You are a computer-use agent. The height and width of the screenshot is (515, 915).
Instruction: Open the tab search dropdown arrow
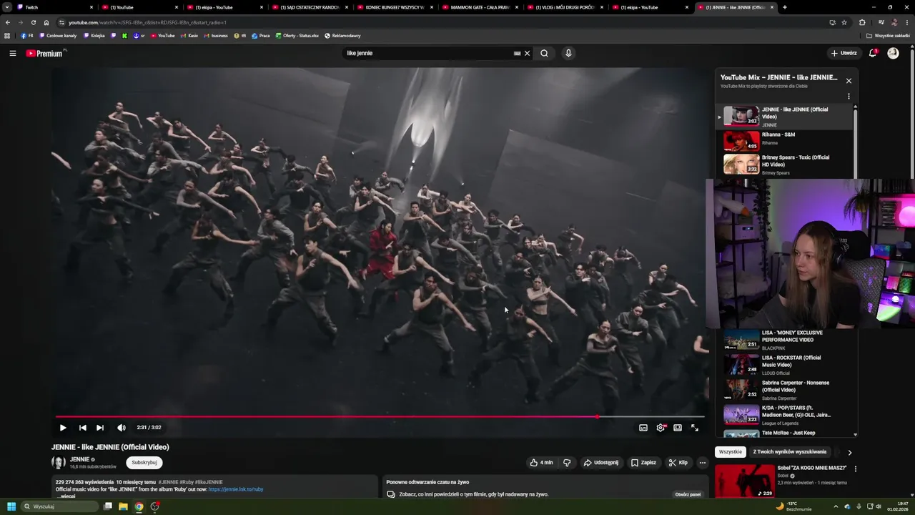tap(6, 7)
